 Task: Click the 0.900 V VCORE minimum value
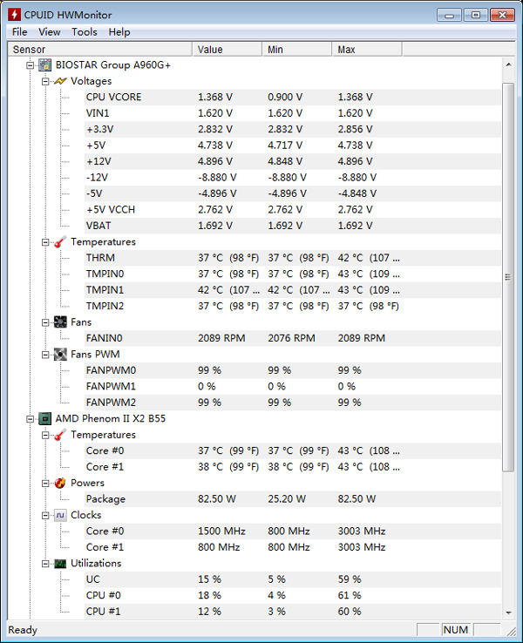pos(285,98)
